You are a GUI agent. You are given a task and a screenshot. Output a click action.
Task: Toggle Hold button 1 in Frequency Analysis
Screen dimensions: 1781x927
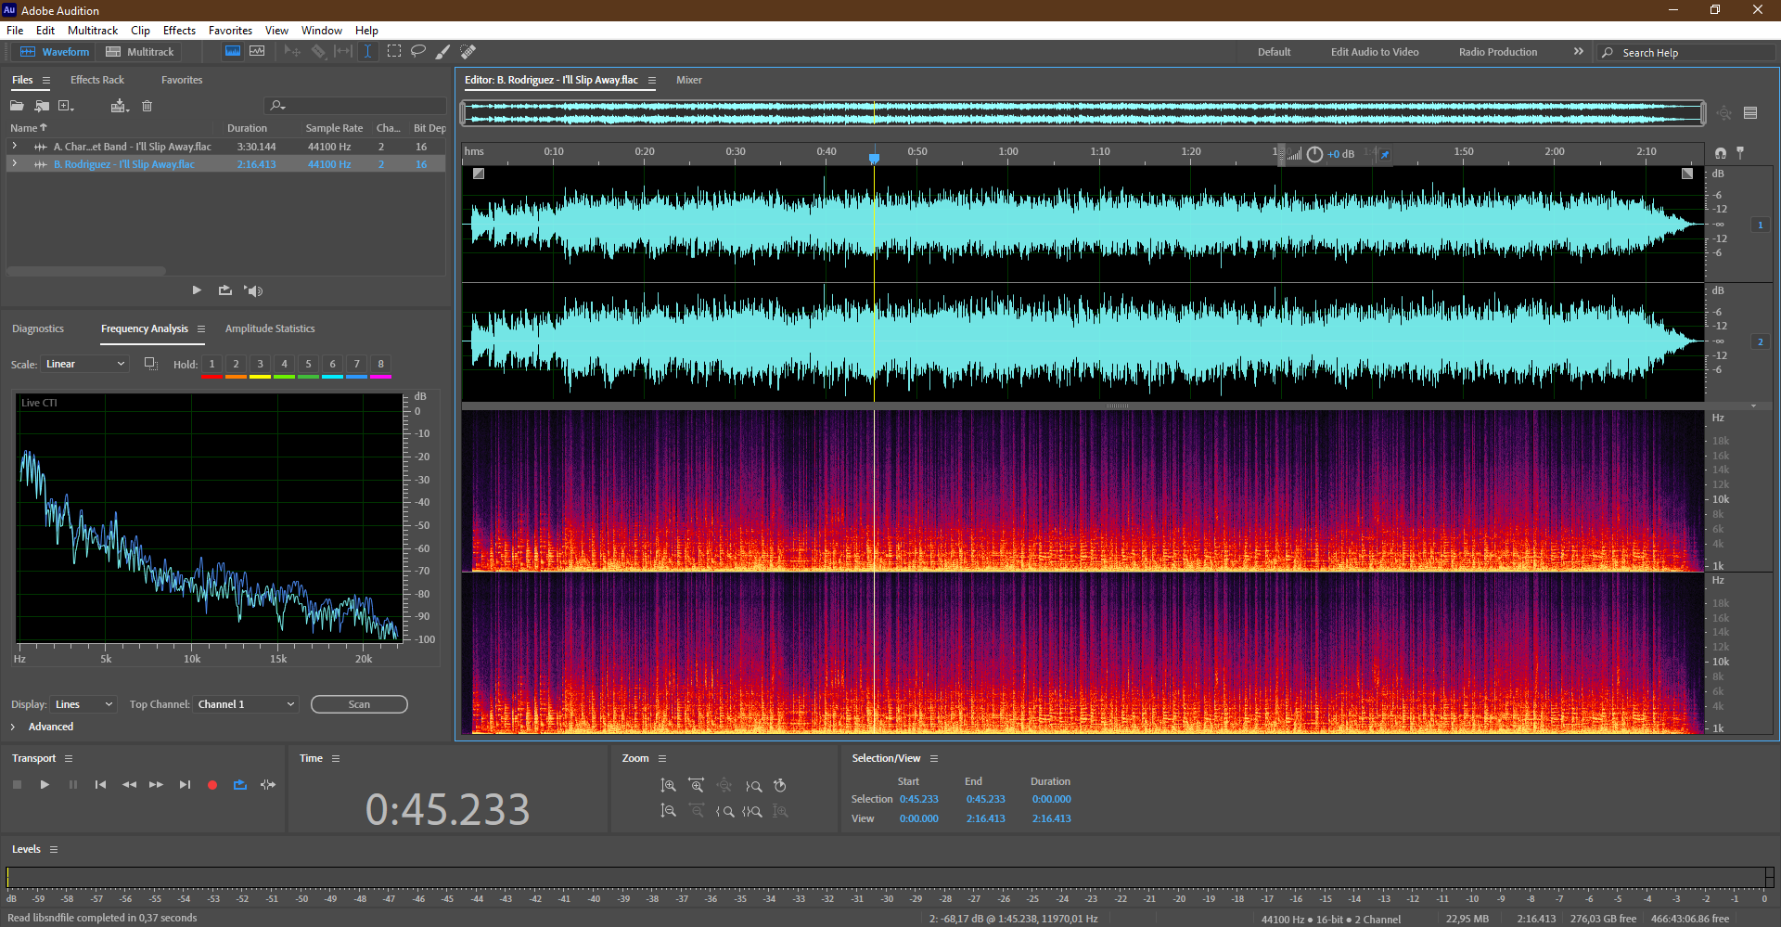point(211,365)
